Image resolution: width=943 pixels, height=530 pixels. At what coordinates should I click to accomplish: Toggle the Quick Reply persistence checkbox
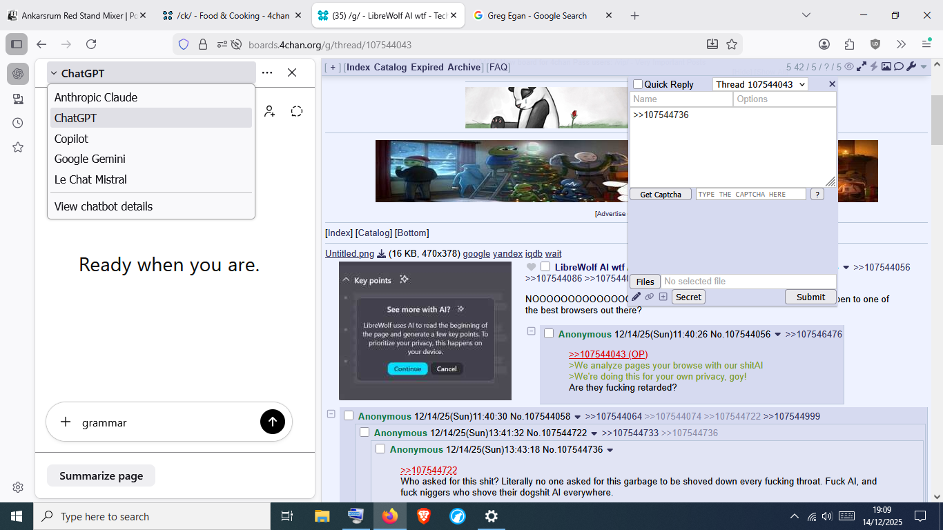[638, 84]
